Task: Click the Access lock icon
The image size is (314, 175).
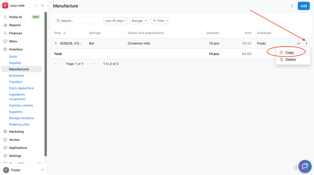Action: (5, 139)
